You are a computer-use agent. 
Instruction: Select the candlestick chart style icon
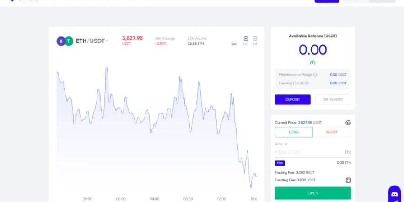point(255,38)
